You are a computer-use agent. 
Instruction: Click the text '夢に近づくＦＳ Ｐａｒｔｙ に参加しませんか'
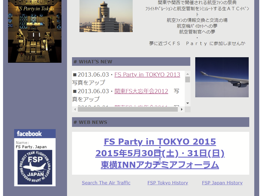[197, 43]
